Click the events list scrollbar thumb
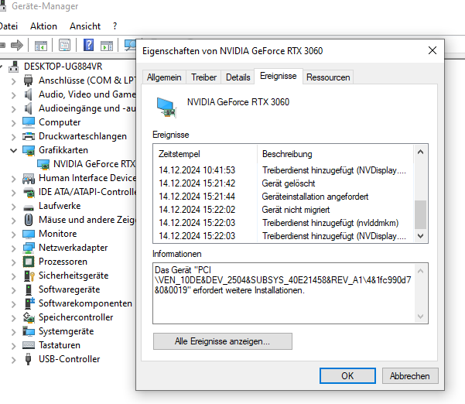 click(x=420, y=214)
